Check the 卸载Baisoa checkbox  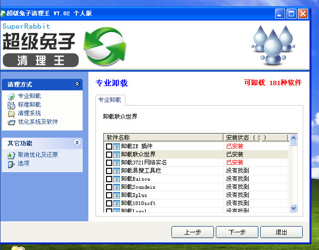[109, 179]
